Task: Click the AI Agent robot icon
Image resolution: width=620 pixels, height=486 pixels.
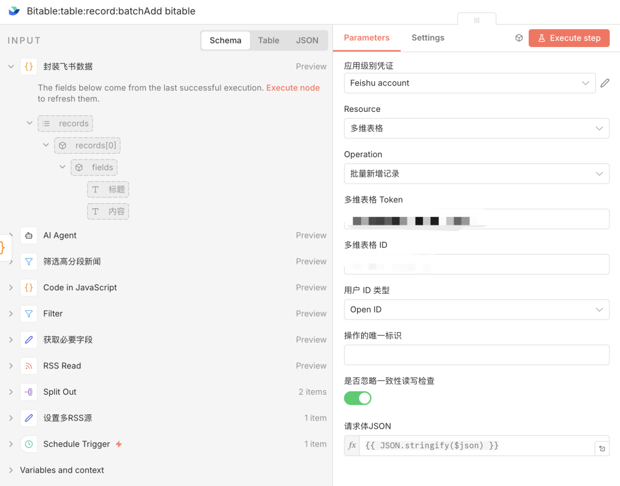Action: pos(29,235)
